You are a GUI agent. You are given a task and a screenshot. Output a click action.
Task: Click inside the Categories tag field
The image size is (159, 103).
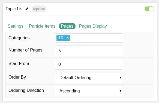pos(96,38)
